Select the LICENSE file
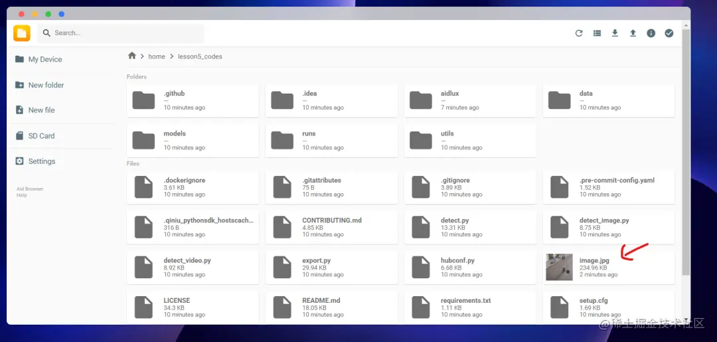The image size is (717, 342). 193,307
